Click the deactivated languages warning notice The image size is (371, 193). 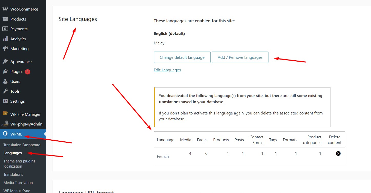click(x=242, y=107)
